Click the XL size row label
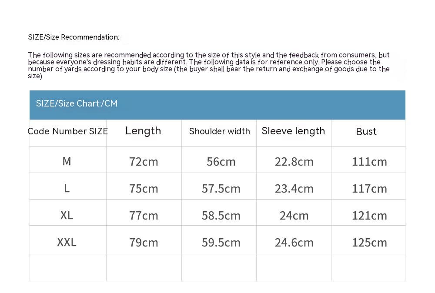435x293 pixels. (67, 215)
